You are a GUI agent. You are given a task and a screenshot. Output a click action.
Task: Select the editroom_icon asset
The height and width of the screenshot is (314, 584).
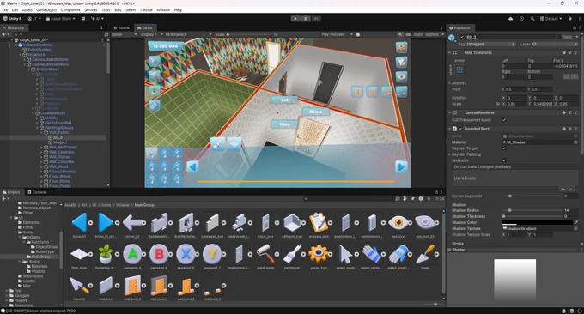[x=292, y=222]
